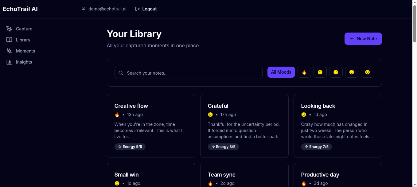Click the Logout button
This screenshot has height=187, width=417.
[x=146, y=9]
